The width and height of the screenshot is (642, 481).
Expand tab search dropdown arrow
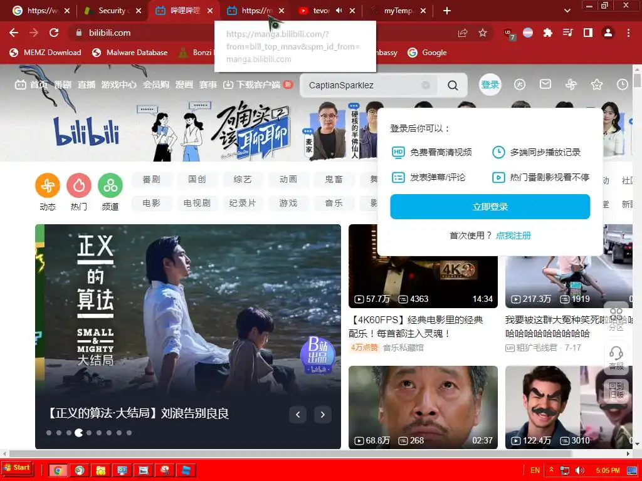pos(567,11)
